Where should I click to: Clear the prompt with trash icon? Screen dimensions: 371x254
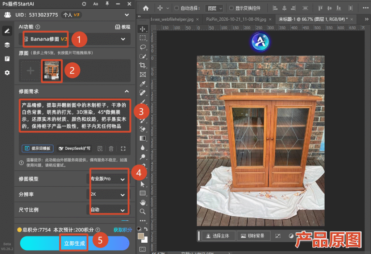[111, 149]
